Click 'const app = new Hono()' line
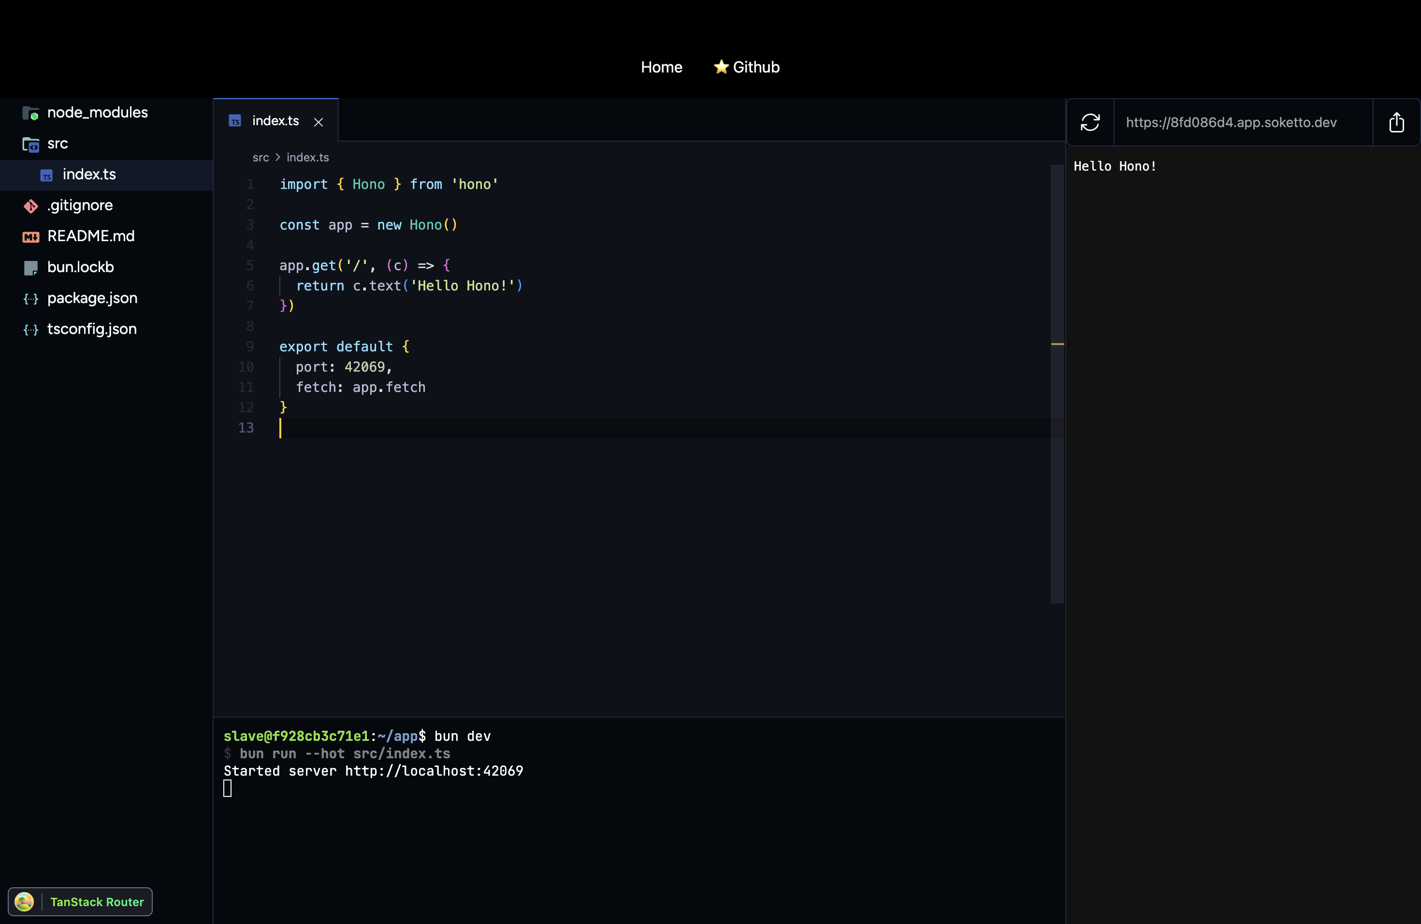The image size is (1421, 924). click(x=368, y=225)
